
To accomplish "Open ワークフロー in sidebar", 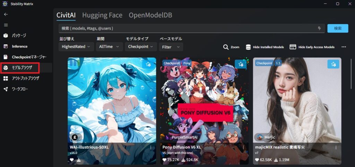I will coord(20,89).
